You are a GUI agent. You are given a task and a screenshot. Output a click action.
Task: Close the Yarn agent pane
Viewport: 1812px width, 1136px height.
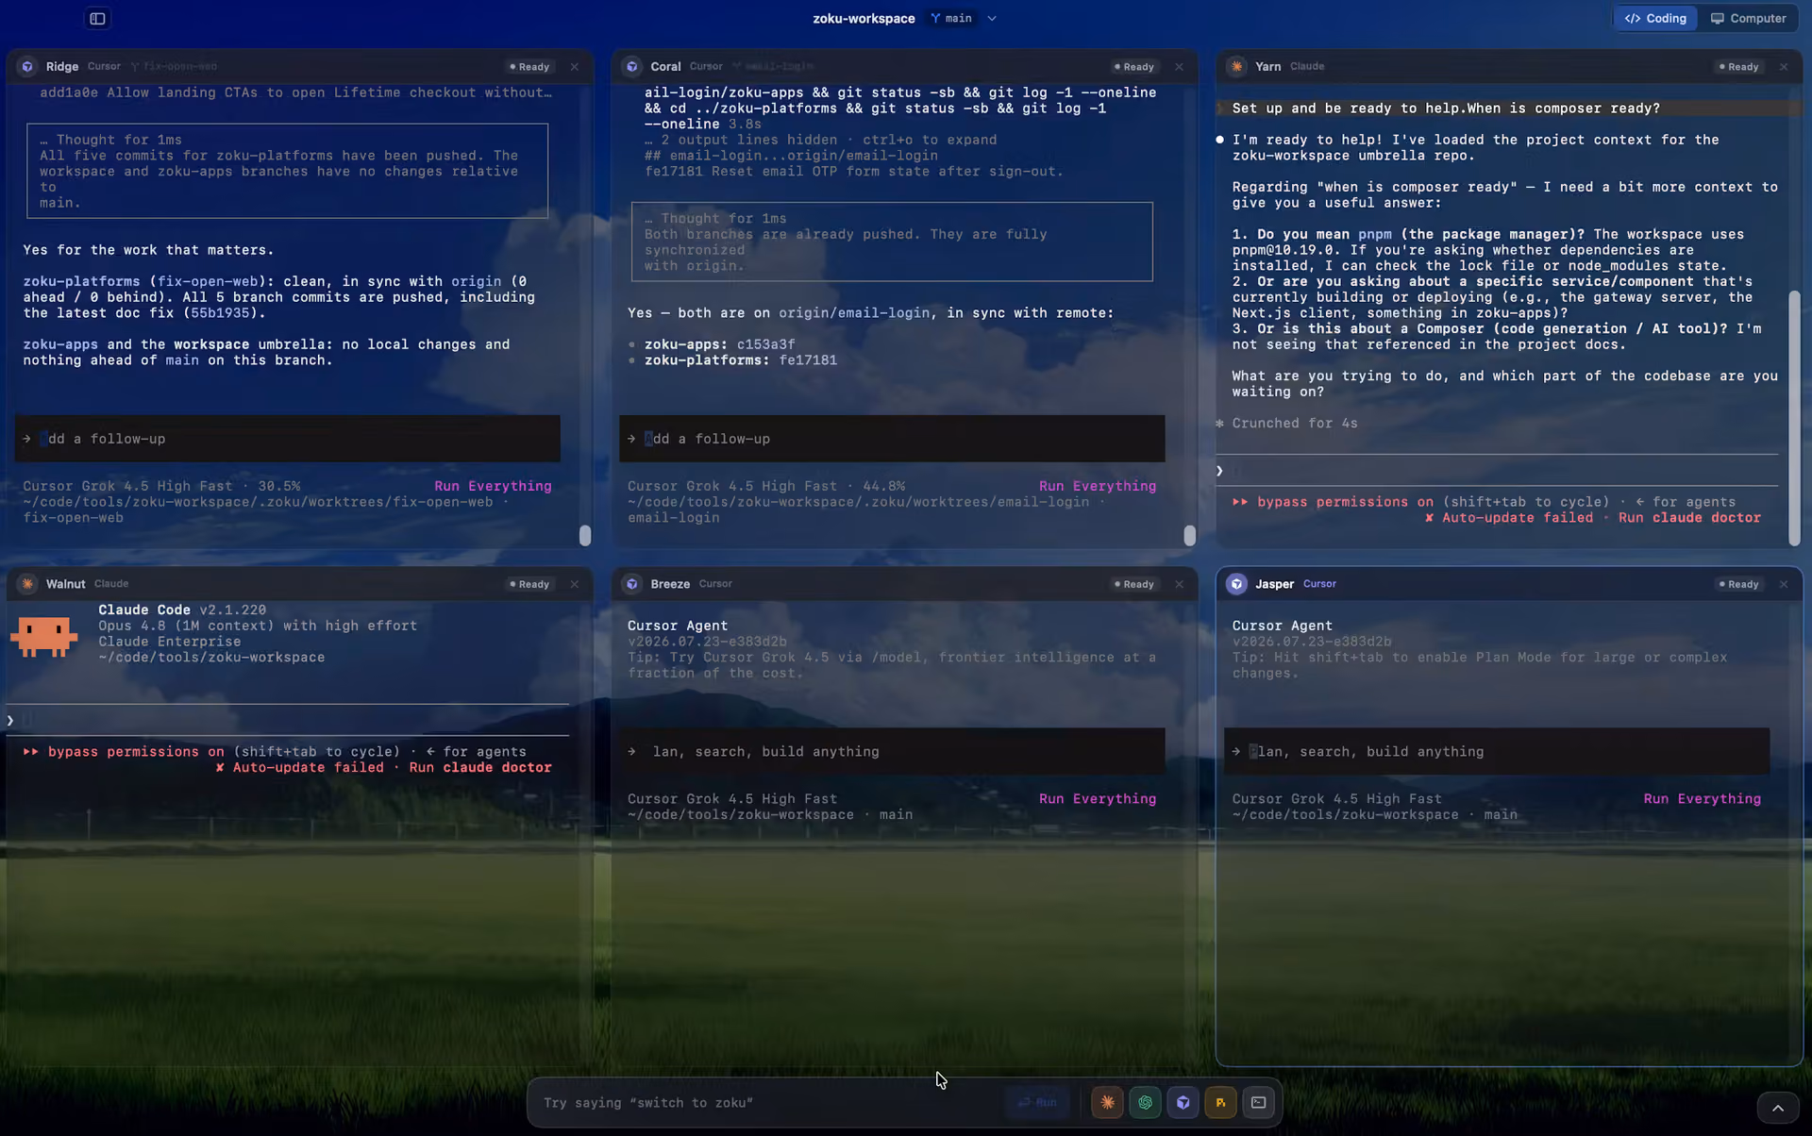click(1784, 67)
